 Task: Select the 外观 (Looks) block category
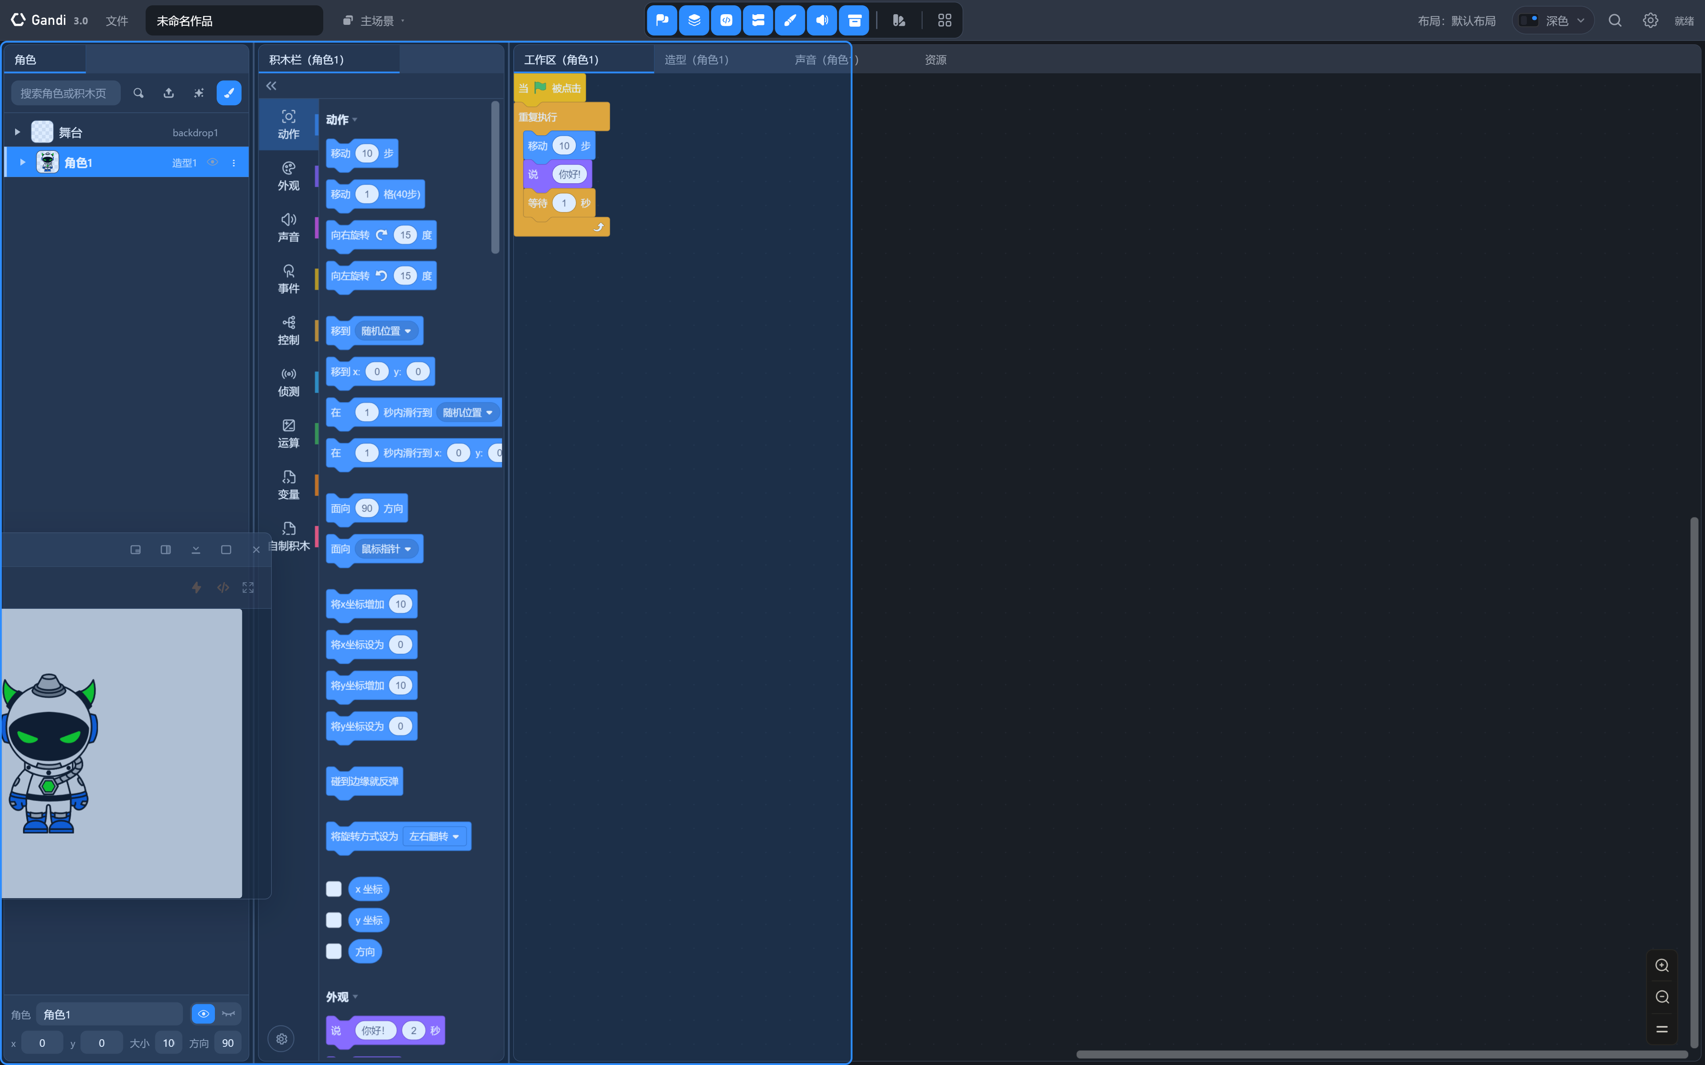[x=288, y=176]
